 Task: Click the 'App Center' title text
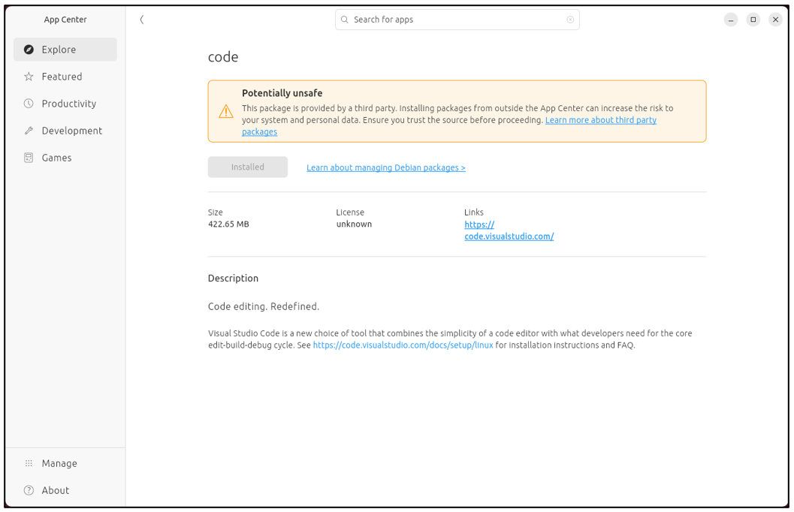pyautogui.click(x=65, y=20)
